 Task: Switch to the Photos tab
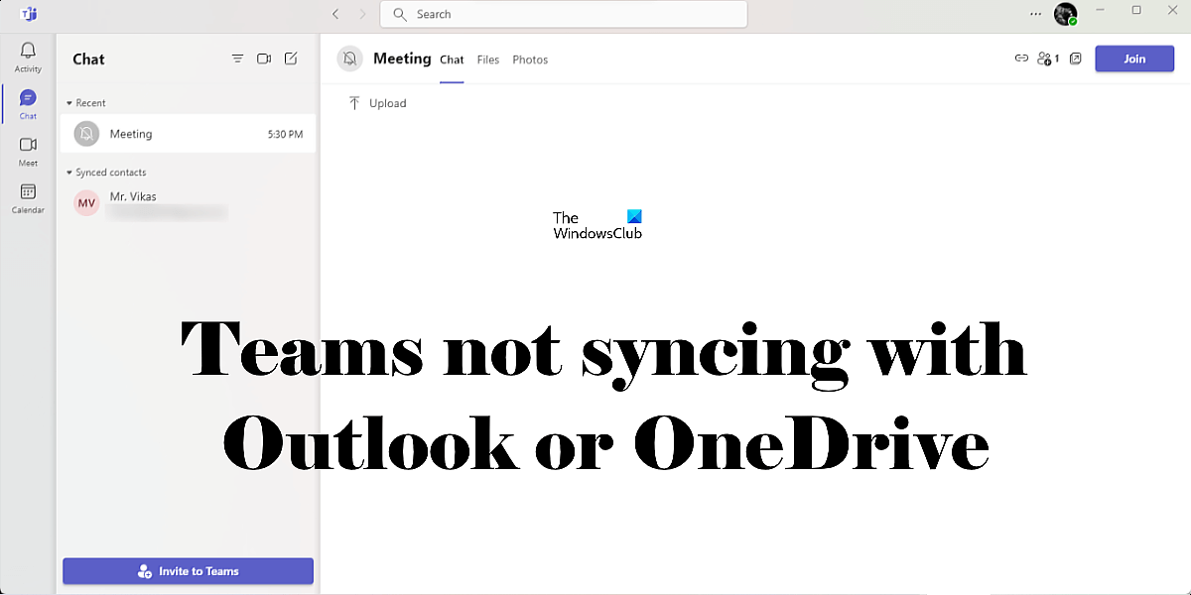coord(530,59)
